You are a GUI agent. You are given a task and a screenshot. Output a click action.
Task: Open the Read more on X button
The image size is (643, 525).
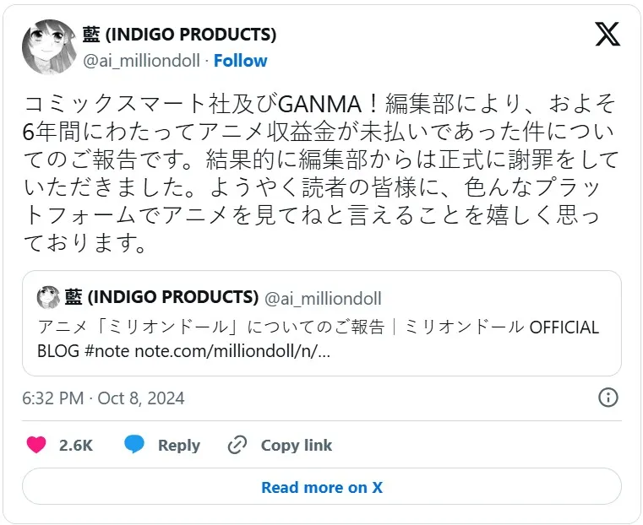pyautogui.click(x=322, y=487)
